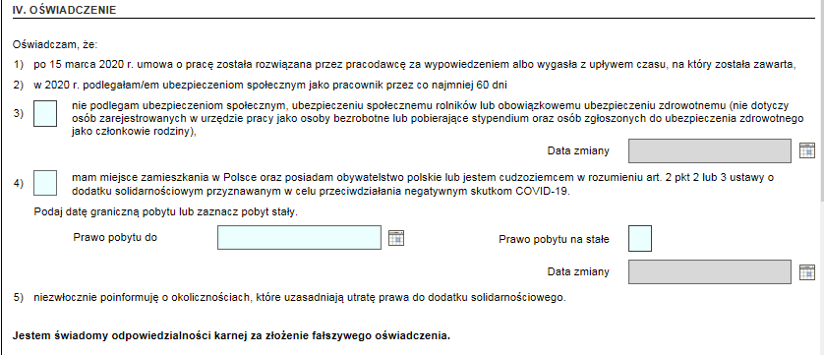Open calendar for Data zmiany below residence

(x=806, y=271)
